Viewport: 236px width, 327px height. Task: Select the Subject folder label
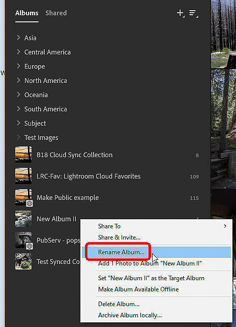coord(35,123)
